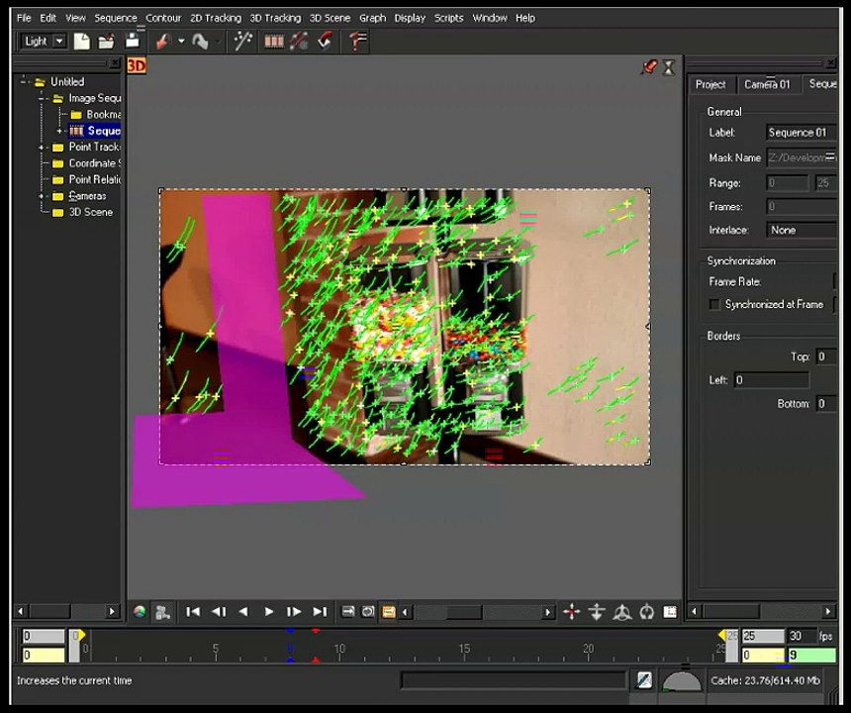851x713 pixels.
Task: Click the pin icon above the viewport
Action: (649, 67)
